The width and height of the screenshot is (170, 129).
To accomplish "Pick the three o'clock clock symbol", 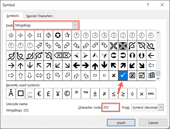I will (95, 35).
